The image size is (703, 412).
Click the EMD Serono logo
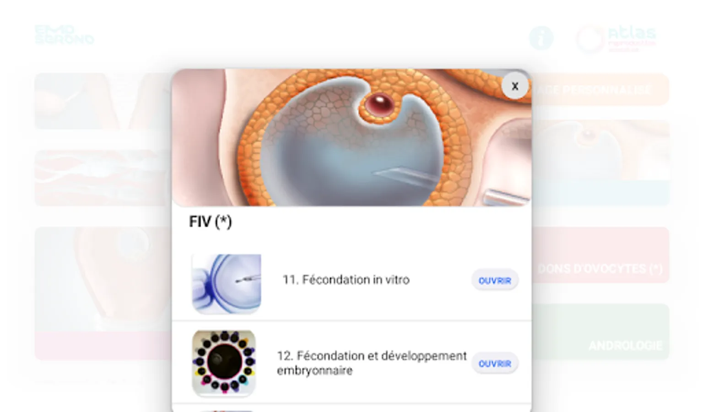click(x=65, y=35)
